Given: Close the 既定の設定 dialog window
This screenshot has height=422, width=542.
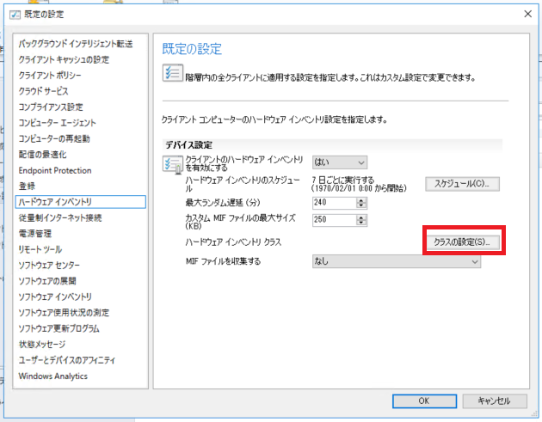Looking at the screenshot, I should (x=525, y=14).
